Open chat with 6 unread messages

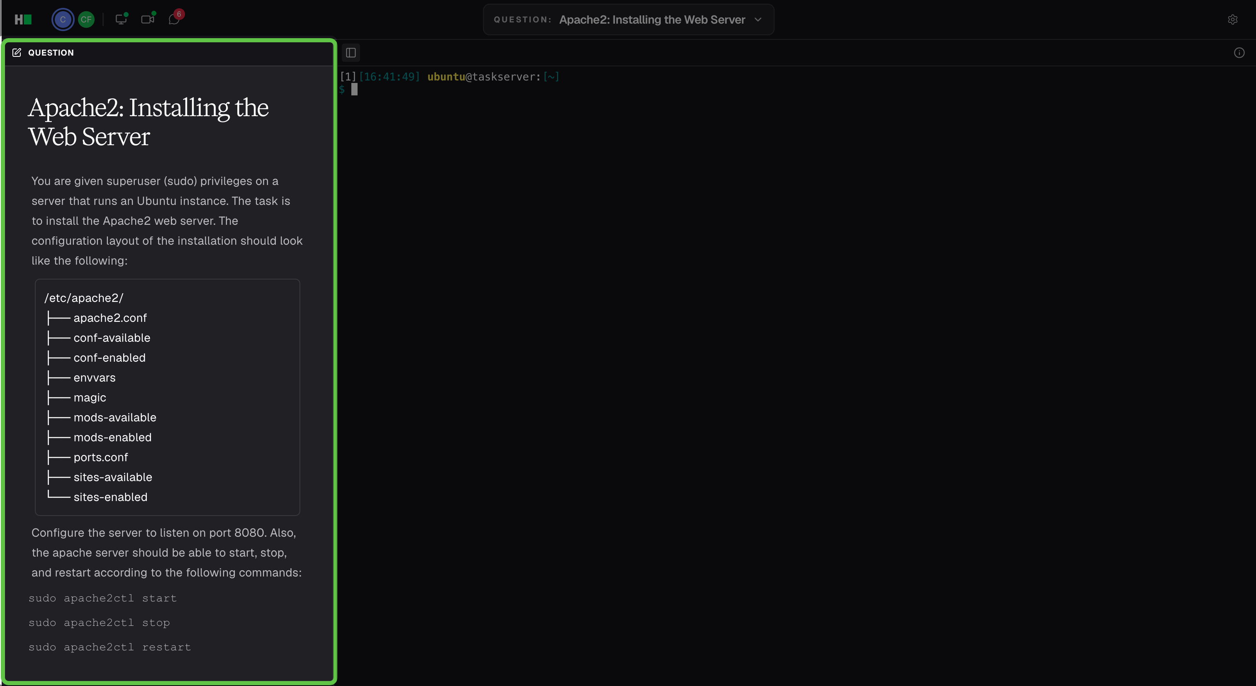[175, 19]
